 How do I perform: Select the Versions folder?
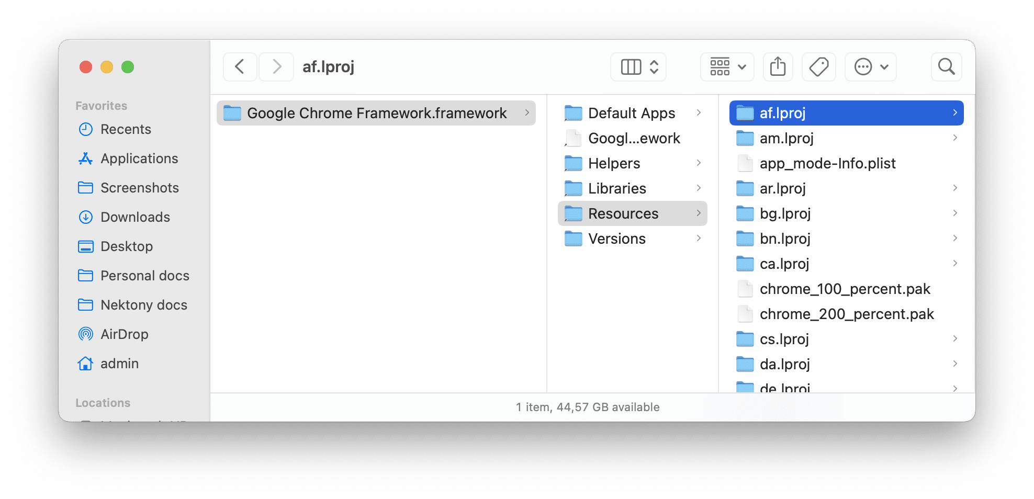(x=633, y=239)
